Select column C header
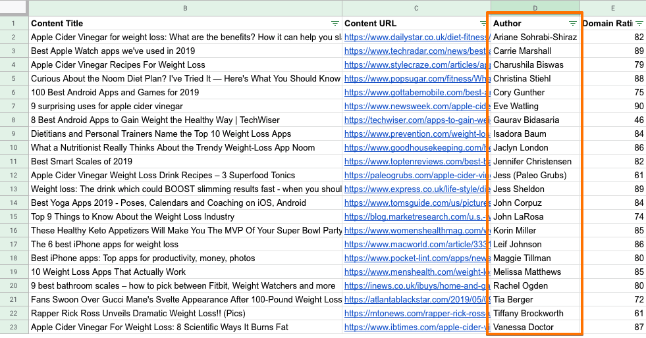This screenshot has width=646, height=338. pos(416,8)
